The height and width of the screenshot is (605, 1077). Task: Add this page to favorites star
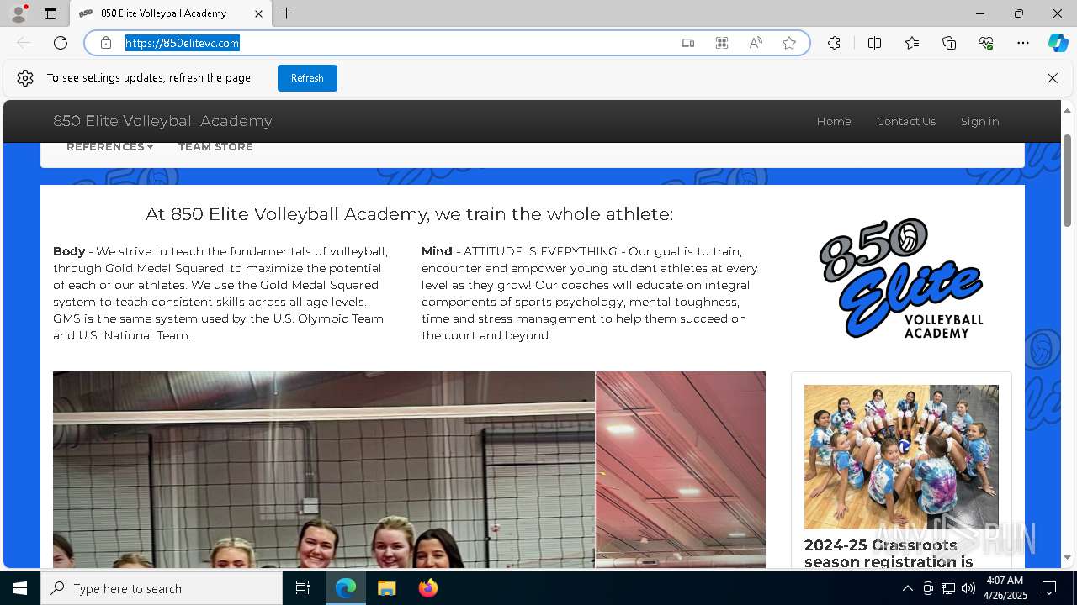click(x=789, y=43)
